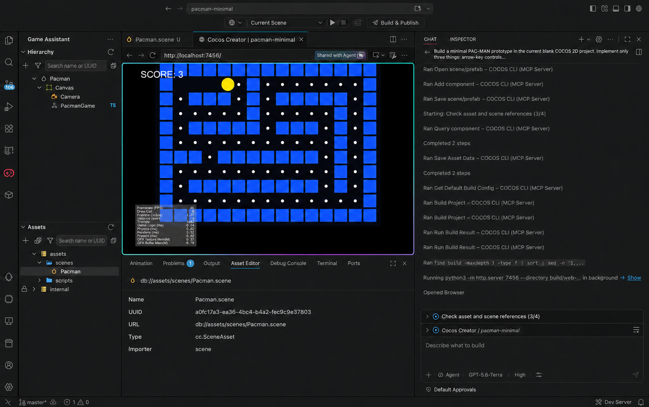Collapse the Canvas node in Hierarchy

pyautogui.click(x=39, y=88)
